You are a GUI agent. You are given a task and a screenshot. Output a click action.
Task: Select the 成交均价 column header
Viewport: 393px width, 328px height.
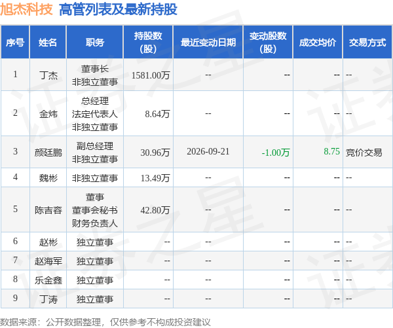[x=318, y=43]
